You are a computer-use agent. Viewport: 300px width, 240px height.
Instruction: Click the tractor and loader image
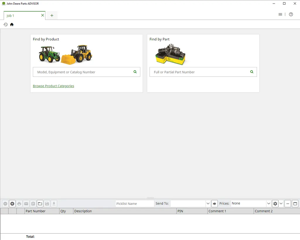[x=65, y=55]
